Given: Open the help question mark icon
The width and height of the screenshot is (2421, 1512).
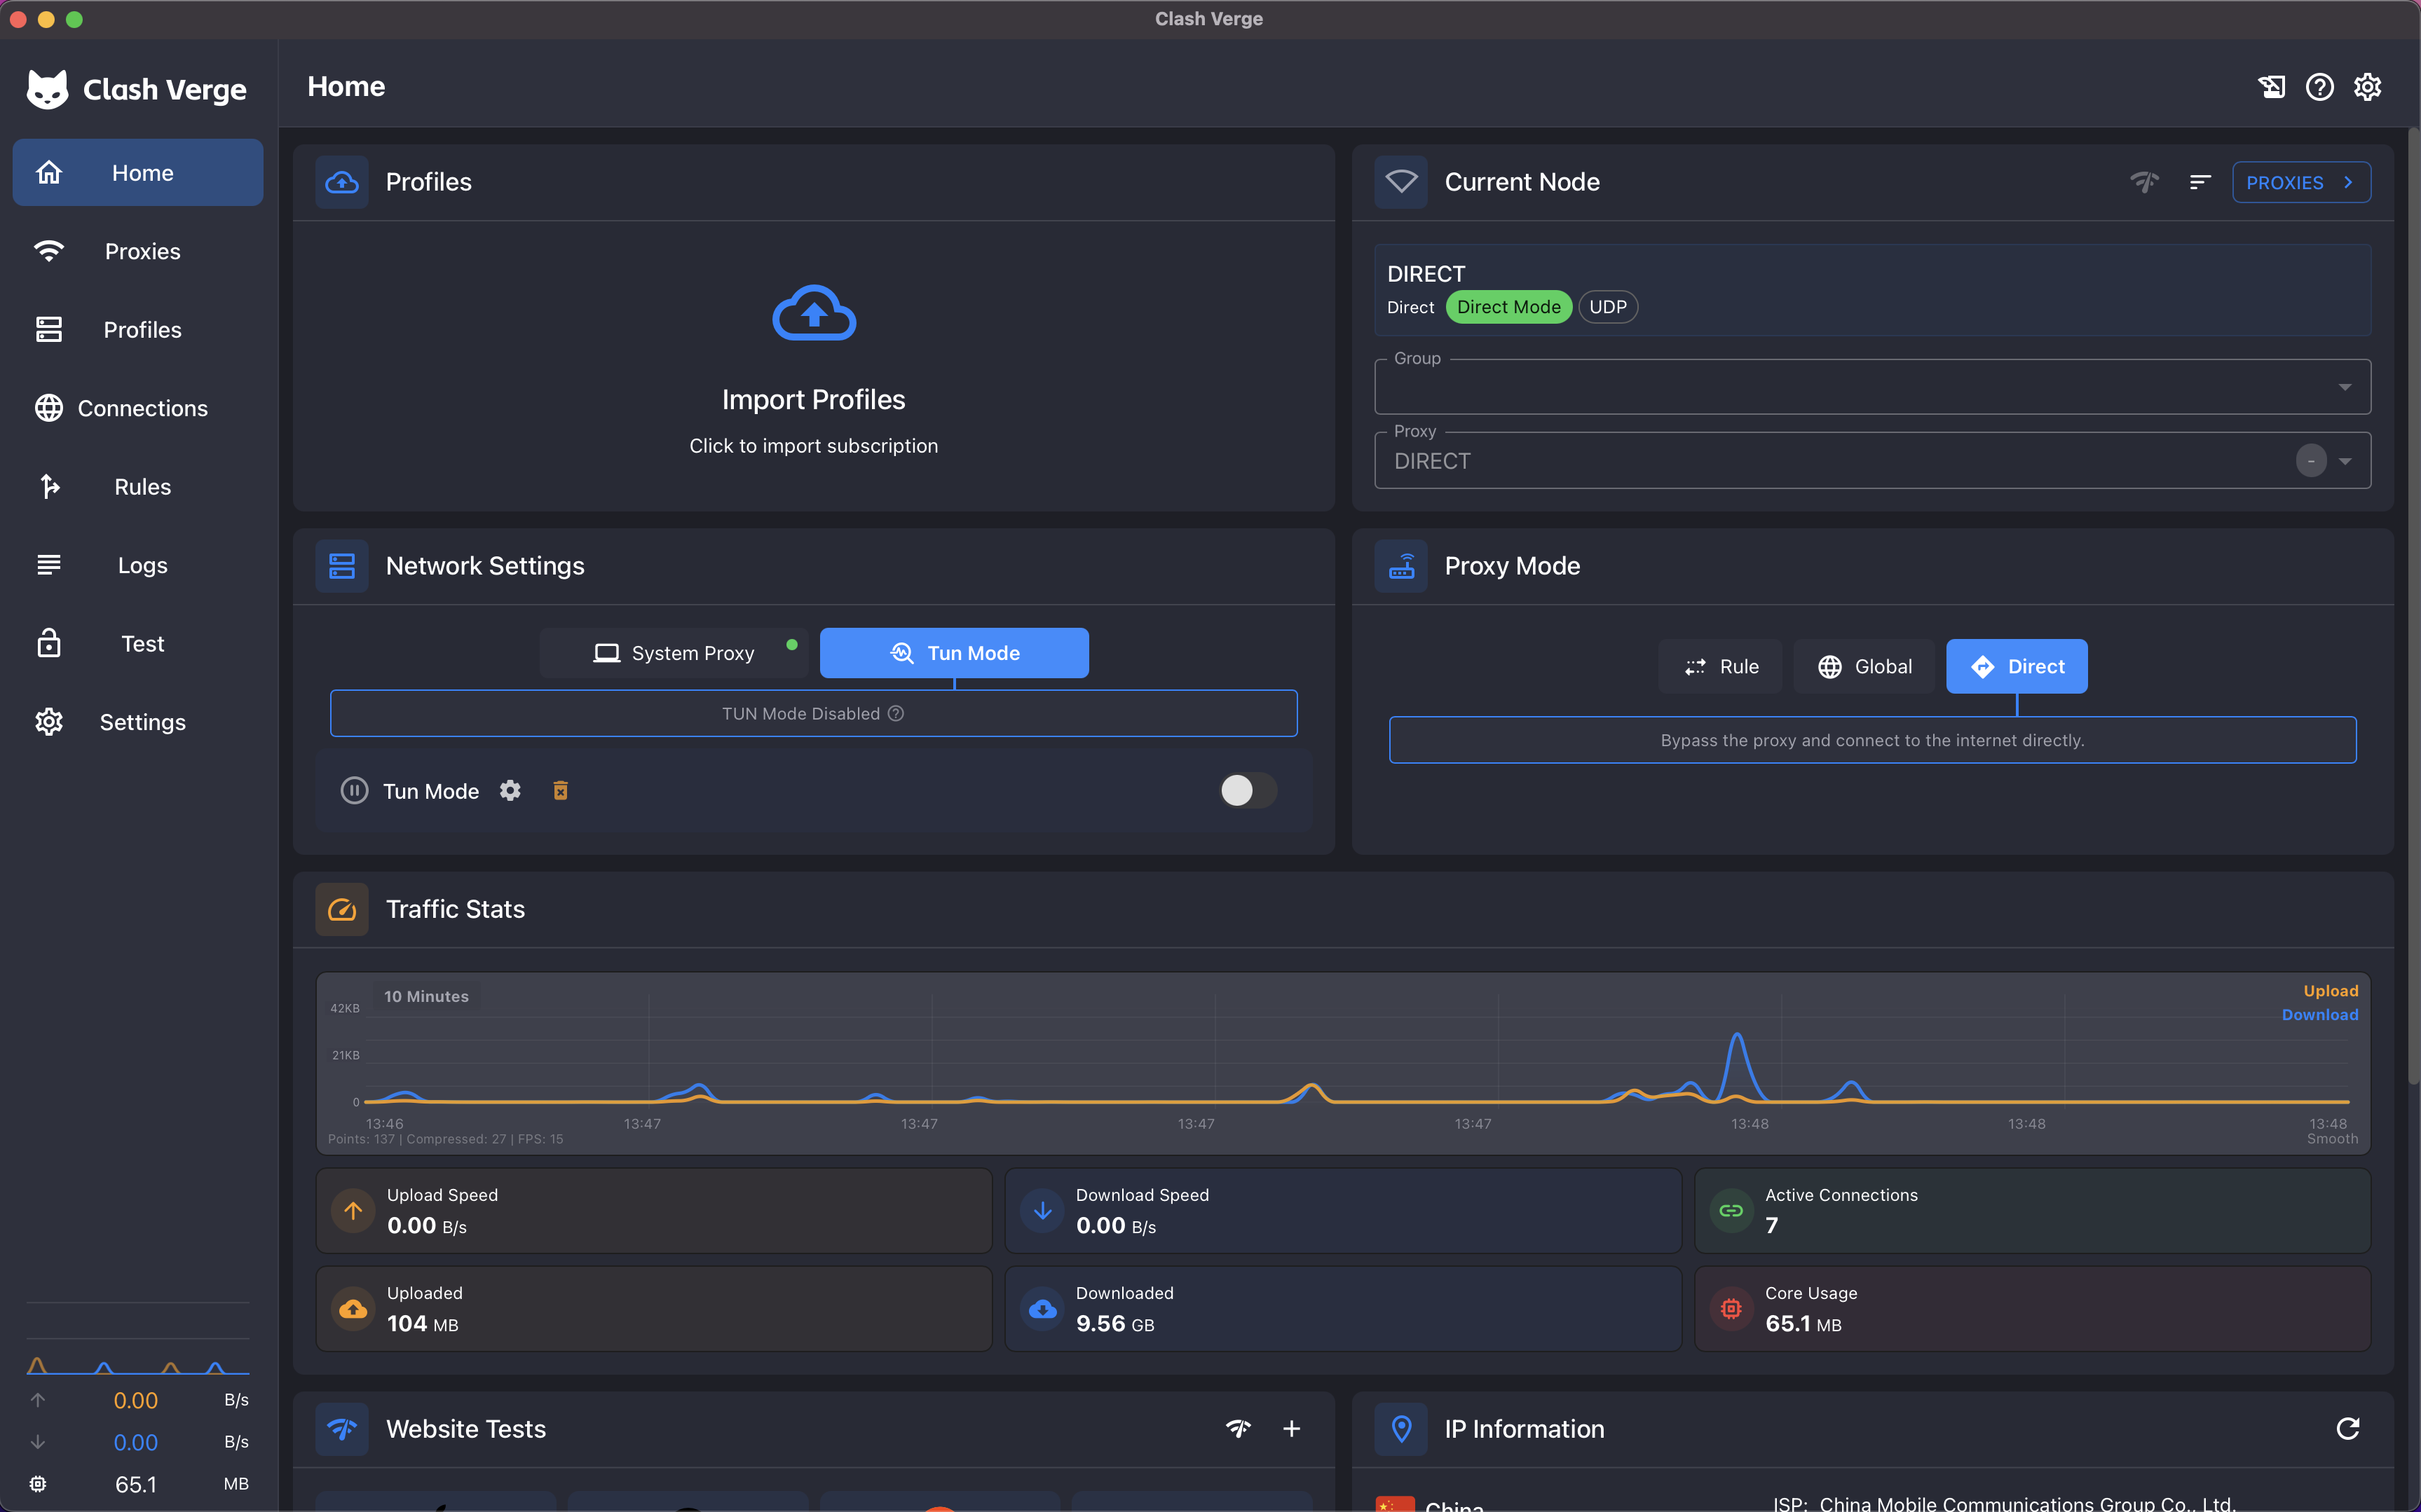Looking at the screenshot, I should [2319, 87].
